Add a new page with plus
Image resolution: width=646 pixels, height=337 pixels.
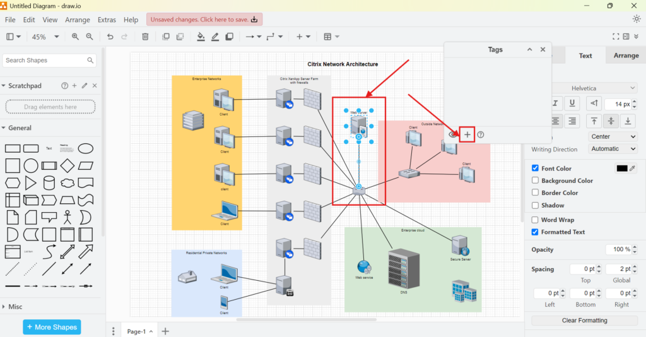[165, 331]
